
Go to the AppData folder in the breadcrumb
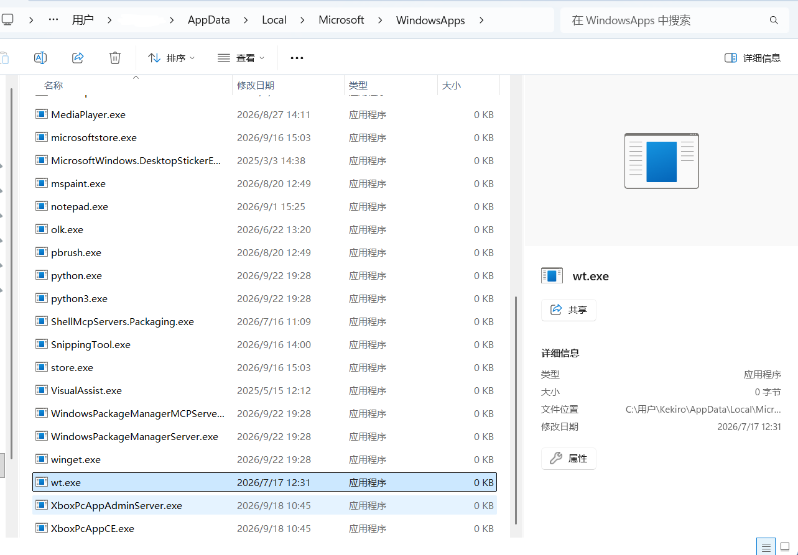[x=209, y=20]
